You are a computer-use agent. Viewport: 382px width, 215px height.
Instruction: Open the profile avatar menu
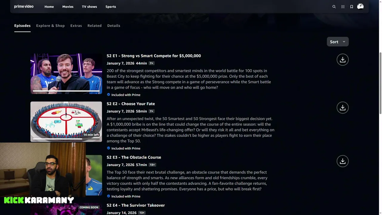(x=360, y=7)
